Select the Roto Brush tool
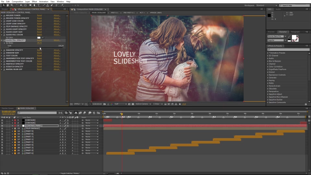311x175 pixels. coord(57,6)
